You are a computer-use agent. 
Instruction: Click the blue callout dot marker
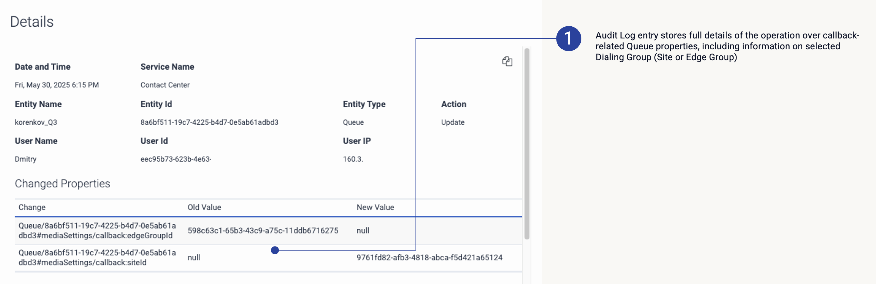pyautogui.click(x=275, y=250)
